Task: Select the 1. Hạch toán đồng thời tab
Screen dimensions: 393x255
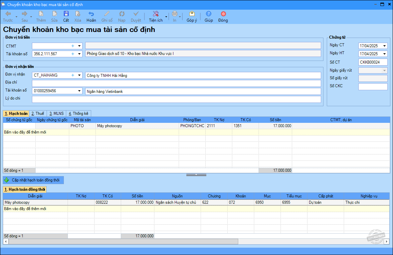Action: 25,189
